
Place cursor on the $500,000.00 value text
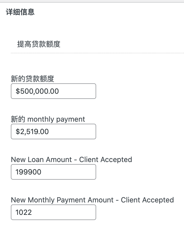point(37,91)
